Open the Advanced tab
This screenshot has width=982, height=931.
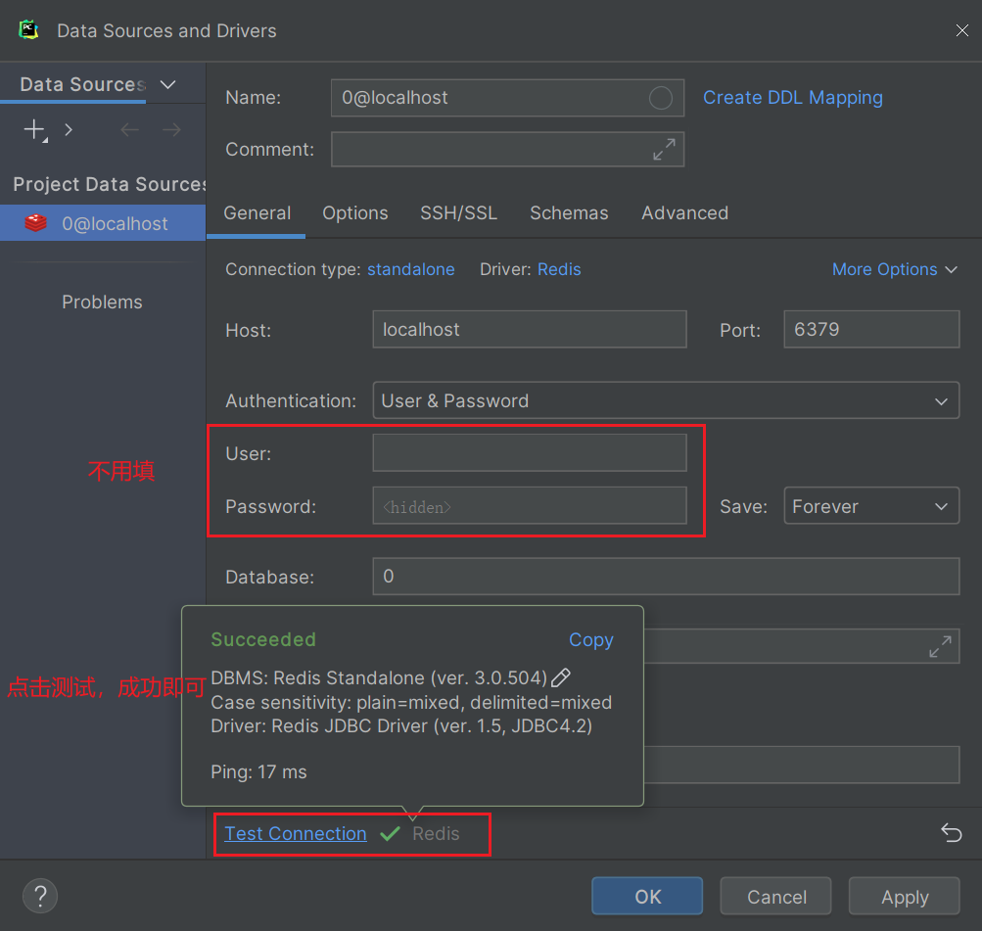(684, 212)
